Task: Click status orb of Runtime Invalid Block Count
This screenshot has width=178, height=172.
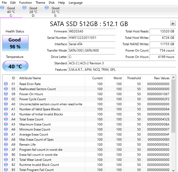Action: (6, 165)
